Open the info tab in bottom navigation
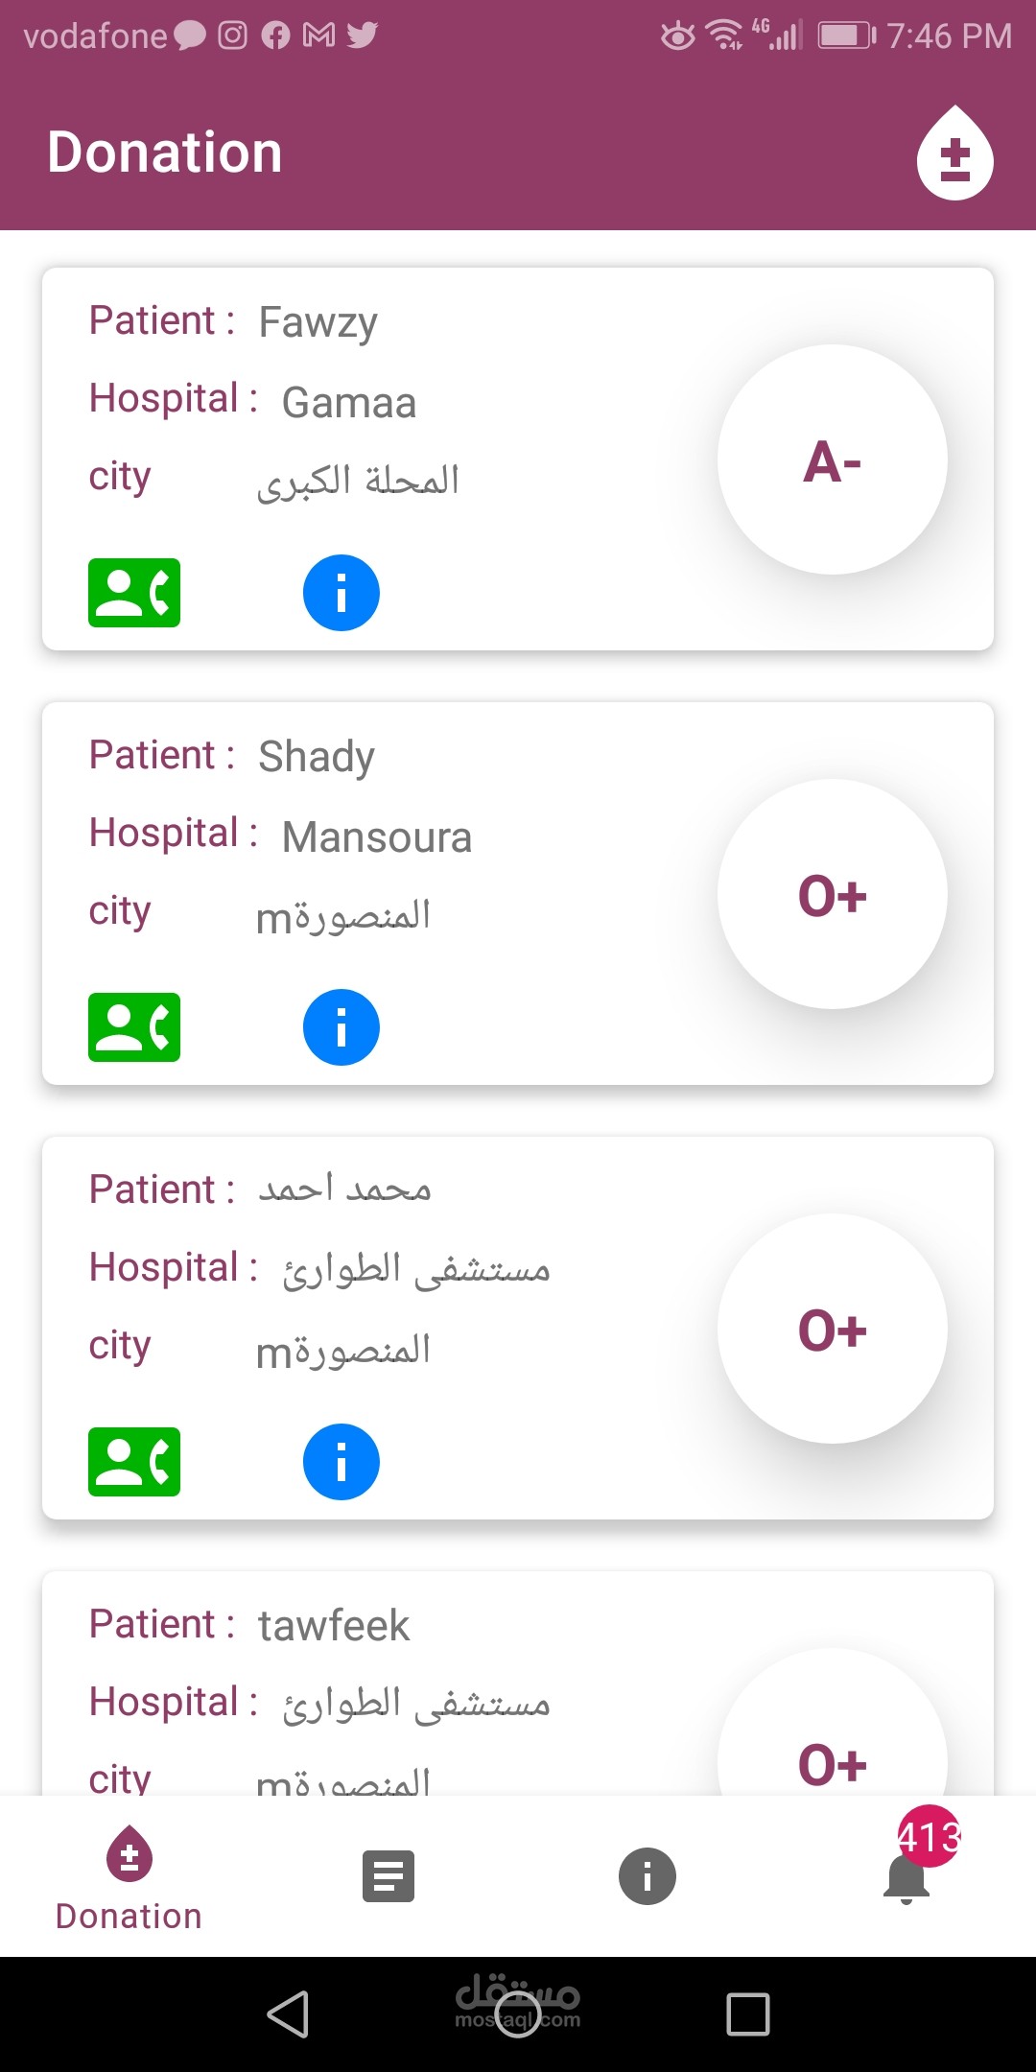The height and width of the screenshot is (2072, 1036). pos(647,1876)
